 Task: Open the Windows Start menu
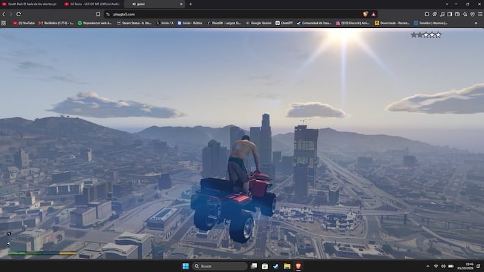185,266
